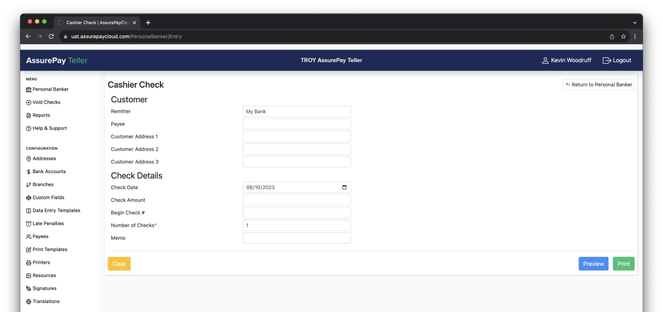663x312 pixels.
Task: Click the Signatures pen icon
Action: [28, 289]
